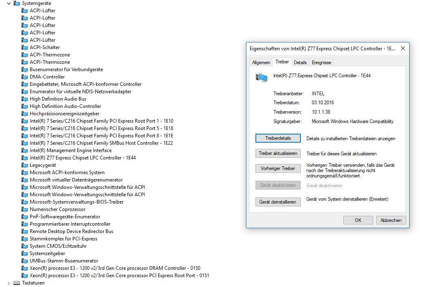Select the Treiber tab

tap(282, 62)
